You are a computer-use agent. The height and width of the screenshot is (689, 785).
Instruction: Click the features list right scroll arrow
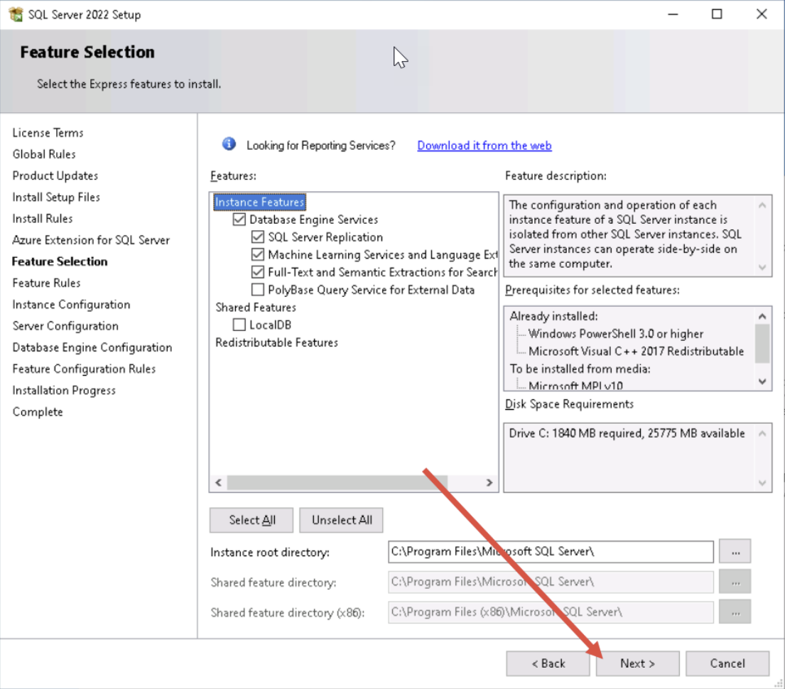tap(489, 483)
